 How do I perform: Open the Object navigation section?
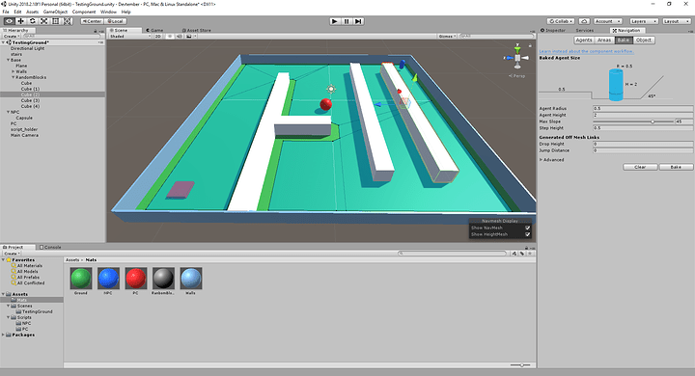(644, 40)
